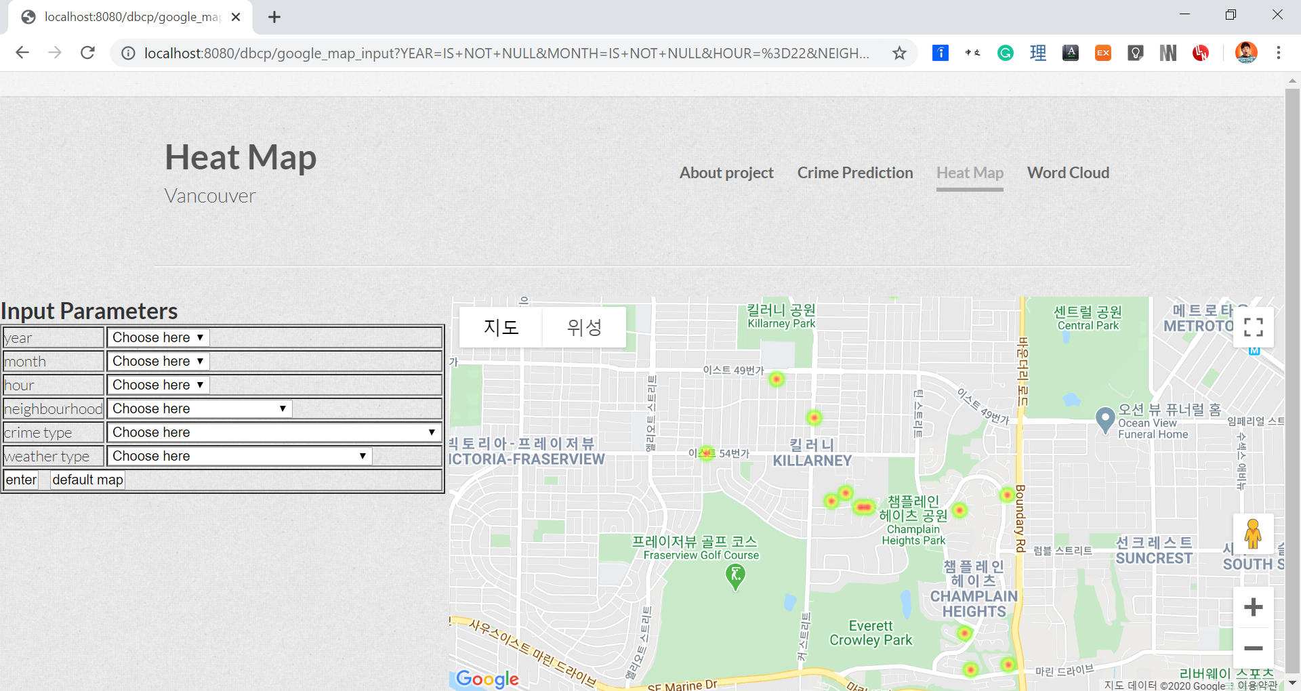This screenshot has height=691, width=1301.
Task: Switch the map back to 지도 view
Action: [500, 327]
